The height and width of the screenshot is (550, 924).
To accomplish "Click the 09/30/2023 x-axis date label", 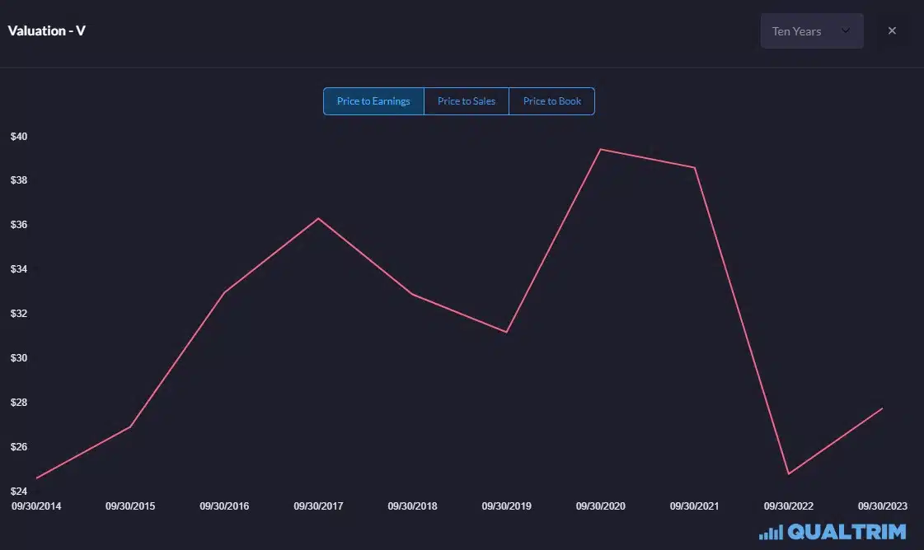I will point(883,506).
